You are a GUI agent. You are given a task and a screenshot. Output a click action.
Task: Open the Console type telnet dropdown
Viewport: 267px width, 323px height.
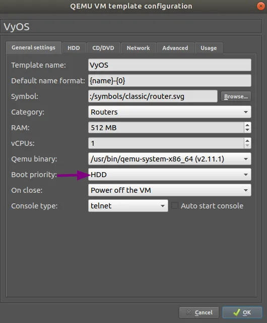pos(128,206)
